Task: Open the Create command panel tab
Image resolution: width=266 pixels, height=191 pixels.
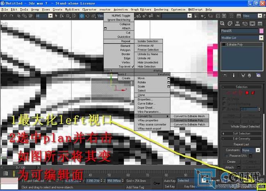Action: [222, 24]
